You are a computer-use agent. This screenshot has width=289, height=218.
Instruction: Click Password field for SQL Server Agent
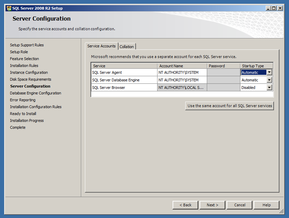pyautogui.click(x=223, y=72)
